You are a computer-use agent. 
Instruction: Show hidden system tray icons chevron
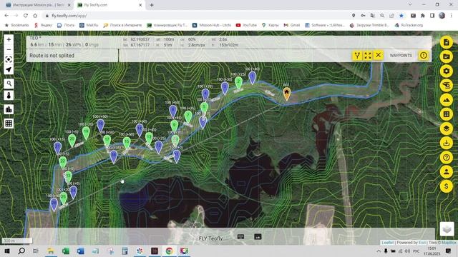379,251
